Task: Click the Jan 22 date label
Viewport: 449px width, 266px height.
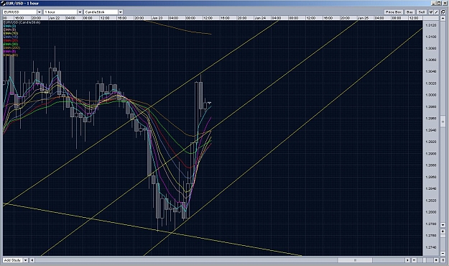Action: click(x=54, y=18)
